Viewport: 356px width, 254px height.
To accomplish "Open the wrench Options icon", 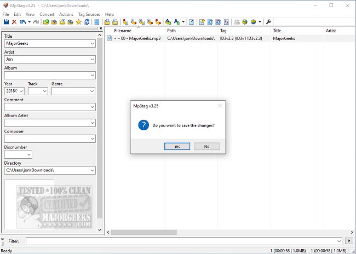I will pyautogui.click(x=268, y=22).
